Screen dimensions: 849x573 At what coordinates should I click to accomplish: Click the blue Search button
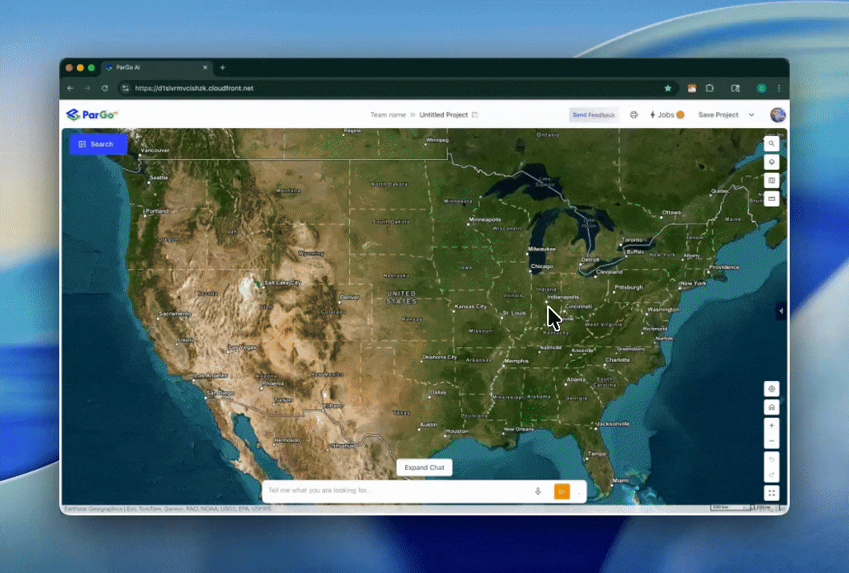[x=98, y=143]
